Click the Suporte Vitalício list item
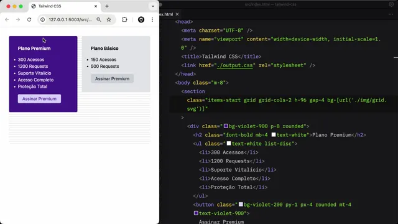Viewport: 398px width, 224px height. (35, 73)
